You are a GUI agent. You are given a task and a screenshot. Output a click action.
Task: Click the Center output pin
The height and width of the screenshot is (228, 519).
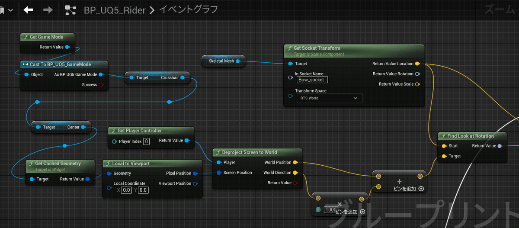click(83, 127)
